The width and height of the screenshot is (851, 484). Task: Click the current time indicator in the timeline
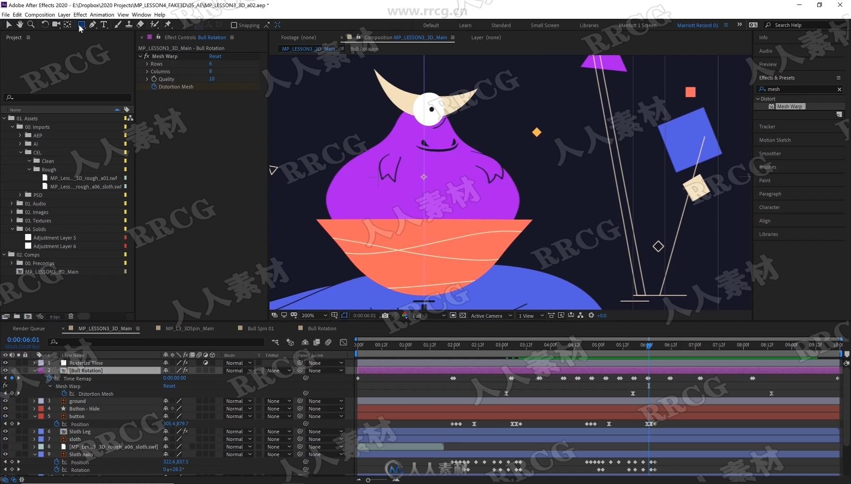point(649,345)
